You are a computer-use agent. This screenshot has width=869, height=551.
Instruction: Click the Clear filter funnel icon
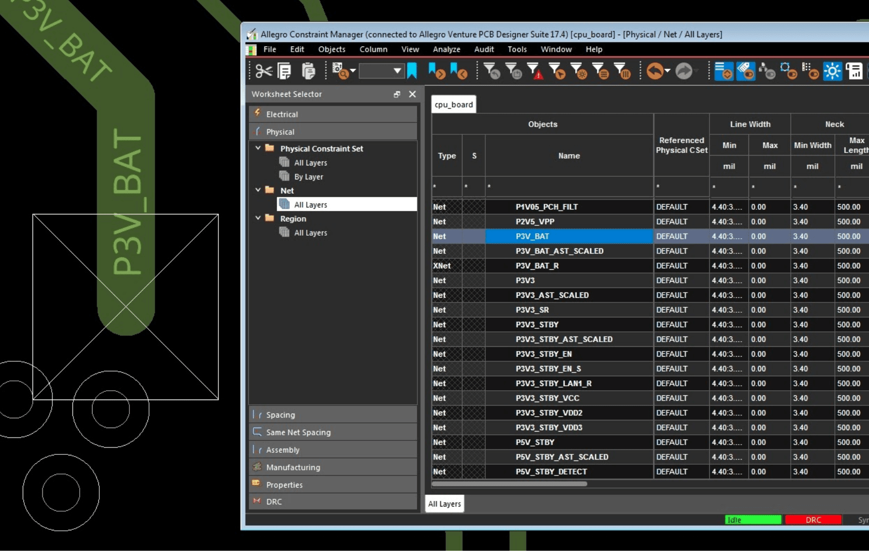point(492,71)
